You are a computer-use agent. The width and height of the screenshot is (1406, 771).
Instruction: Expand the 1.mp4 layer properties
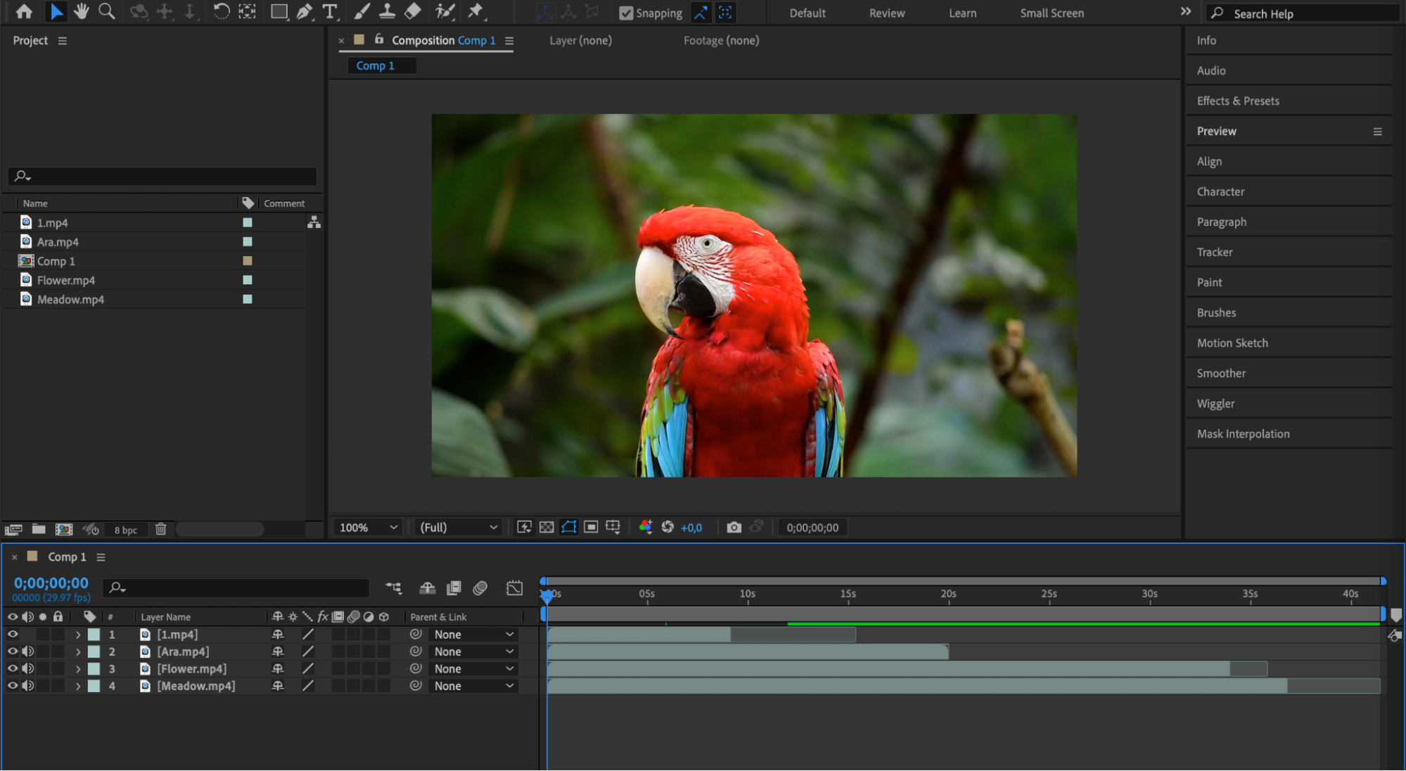78,635
